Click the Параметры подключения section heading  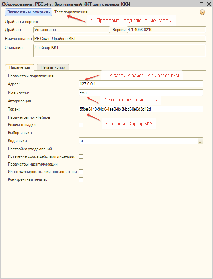pos(30,76)
